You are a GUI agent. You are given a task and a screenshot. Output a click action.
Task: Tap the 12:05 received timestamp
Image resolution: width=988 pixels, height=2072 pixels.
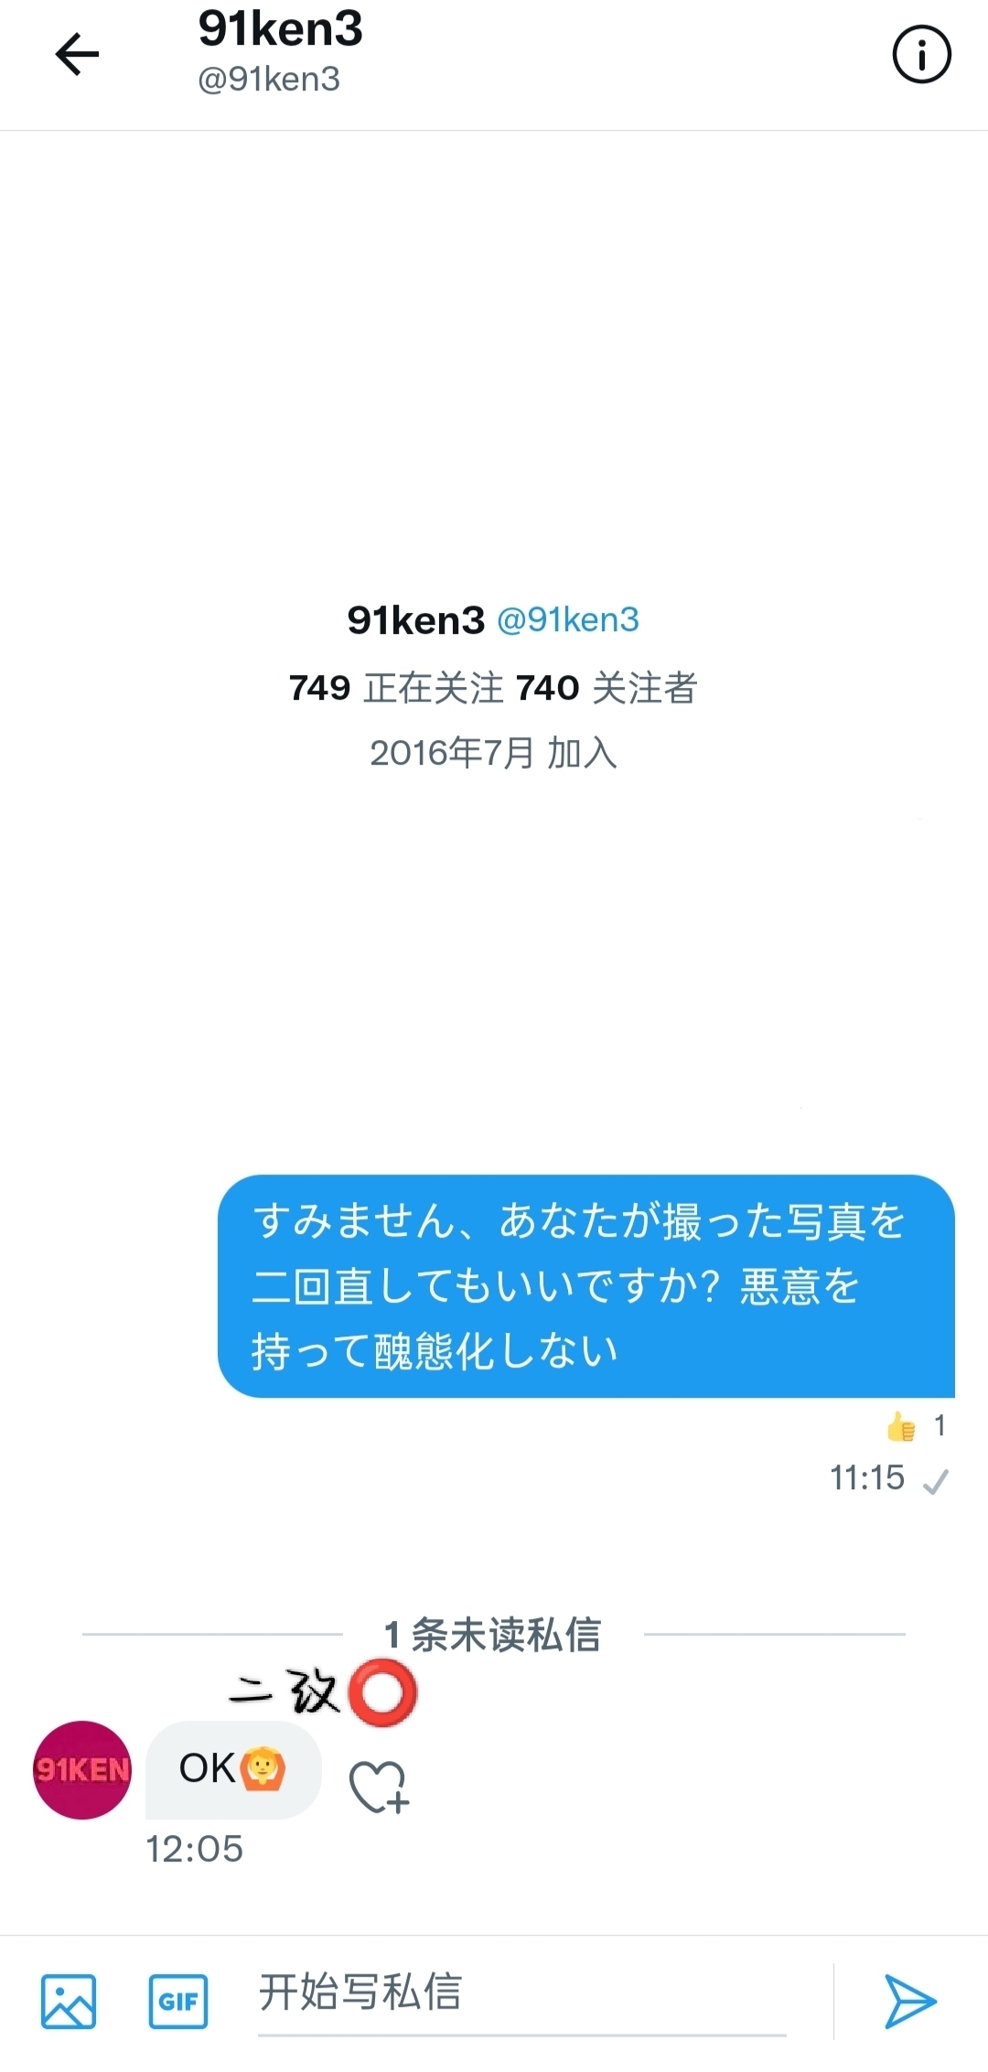pyautogui.click(x=195, y=1849)
